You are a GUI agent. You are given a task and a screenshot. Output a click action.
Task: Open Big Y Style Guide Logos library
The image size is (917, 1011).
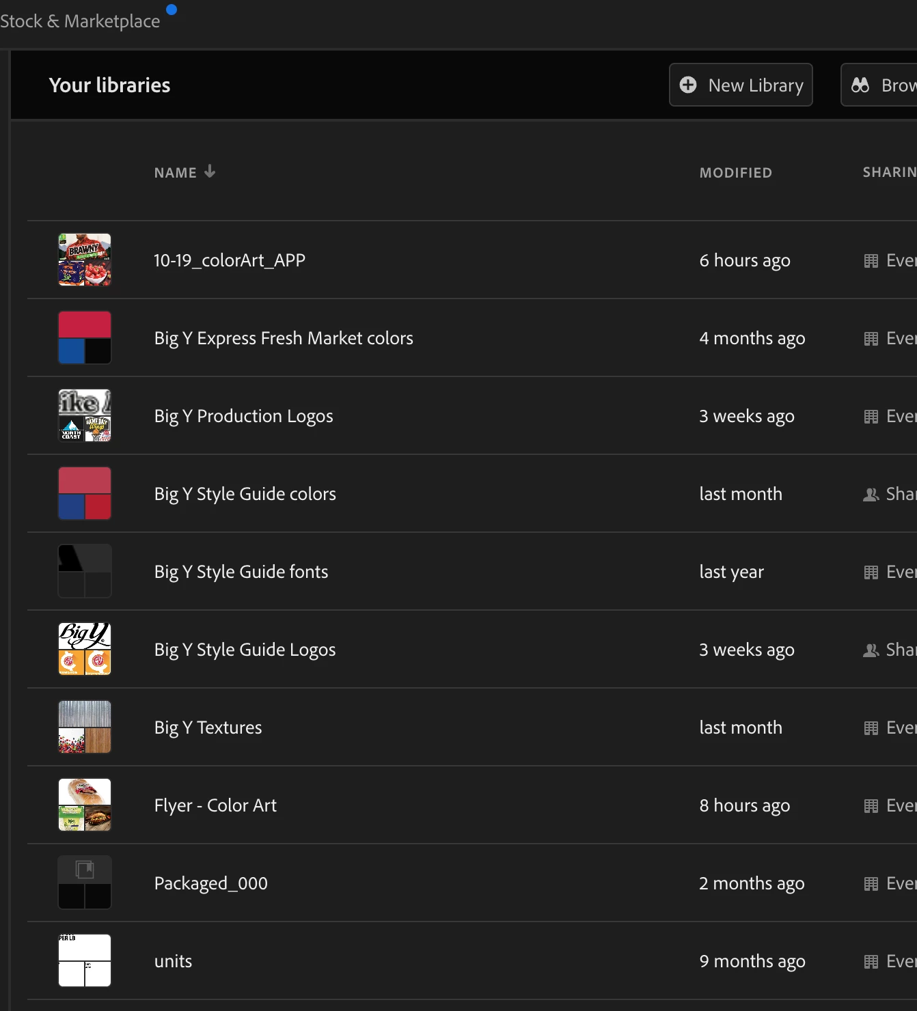245,650
